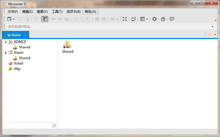220x137 pixels.
Task: Open Options via the gear icon
Action: click(x=154, y=19)
